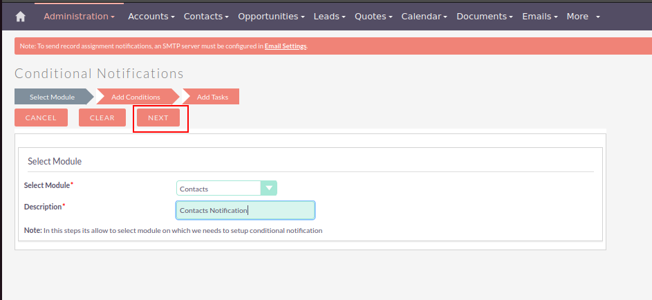Viewport: 652px width, 300px height.
Task: Expand the Calendar menu
Action: tap(424, 16)
